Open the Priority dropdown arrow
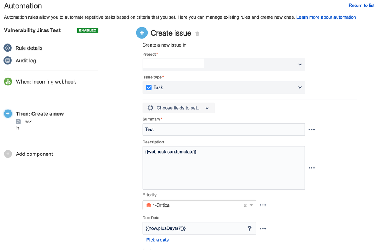379x250 pixels. [x=251, y=205]
